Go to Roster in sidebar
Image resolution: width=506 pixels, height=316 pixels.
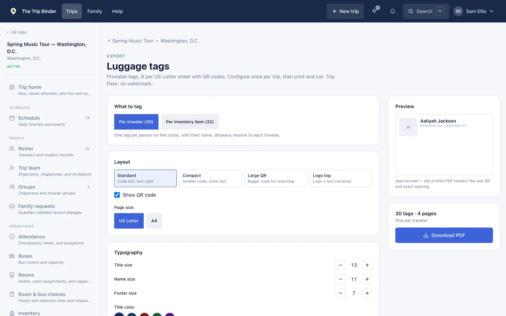pos(51,151)
